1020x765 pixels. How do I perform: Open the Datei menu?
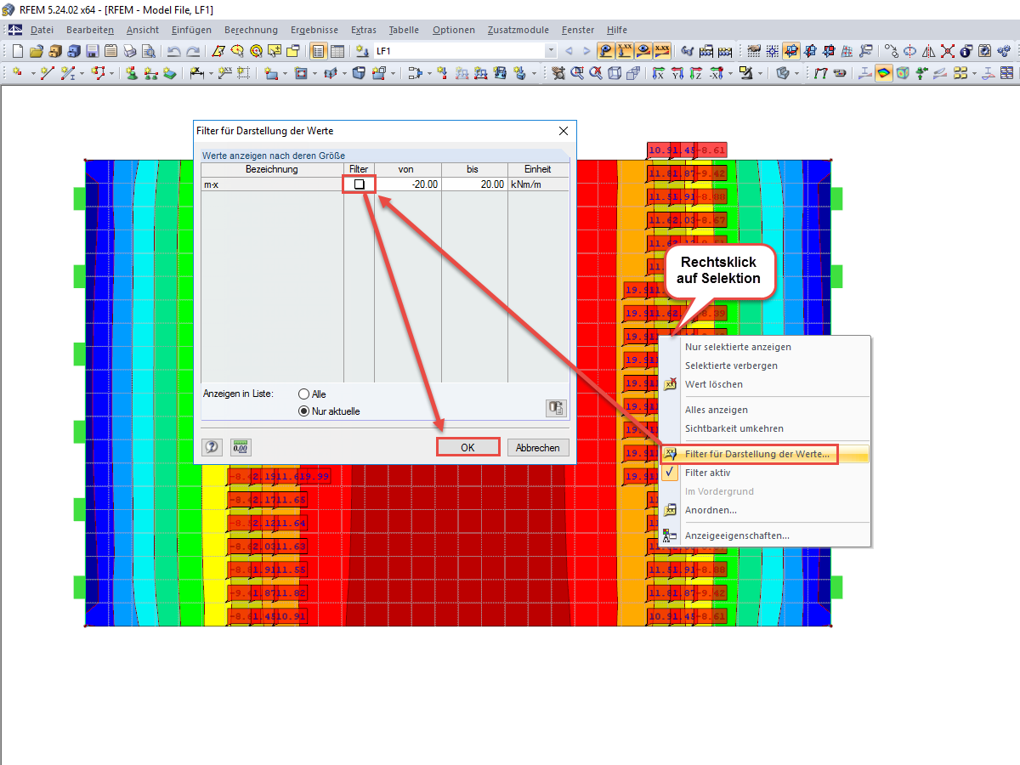pyautogui.click(x=42, y=30)
